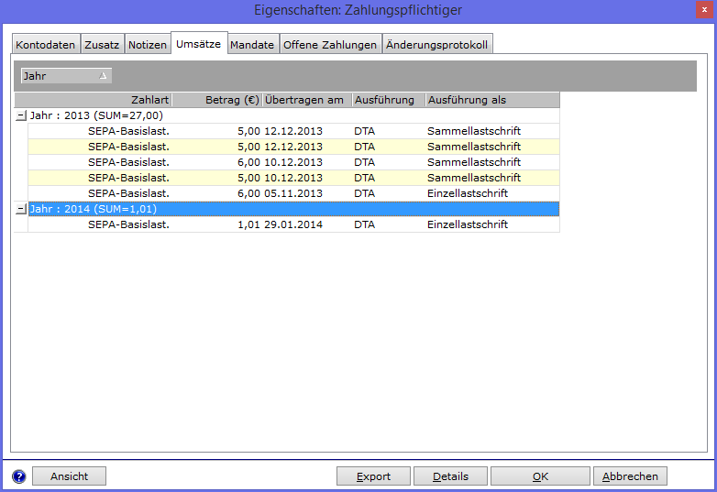Click Einzellastschrift in the 29.01.2014 row
Screen dimensions: 717x492
[468, 224]
